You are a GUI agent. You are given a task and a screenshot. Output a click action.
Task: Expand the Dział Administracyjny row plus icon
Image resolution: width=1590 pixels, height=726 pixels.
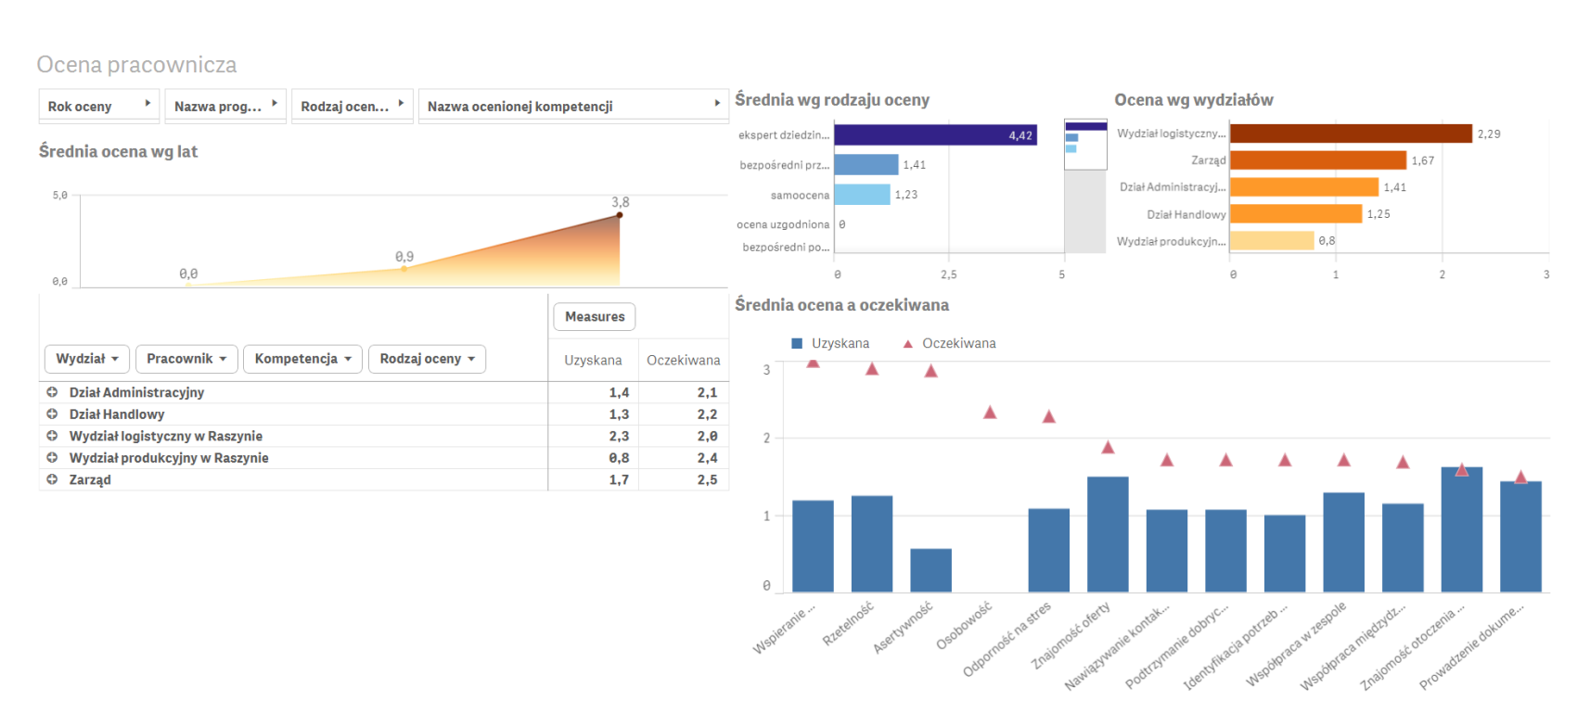(x=52, y=392)
